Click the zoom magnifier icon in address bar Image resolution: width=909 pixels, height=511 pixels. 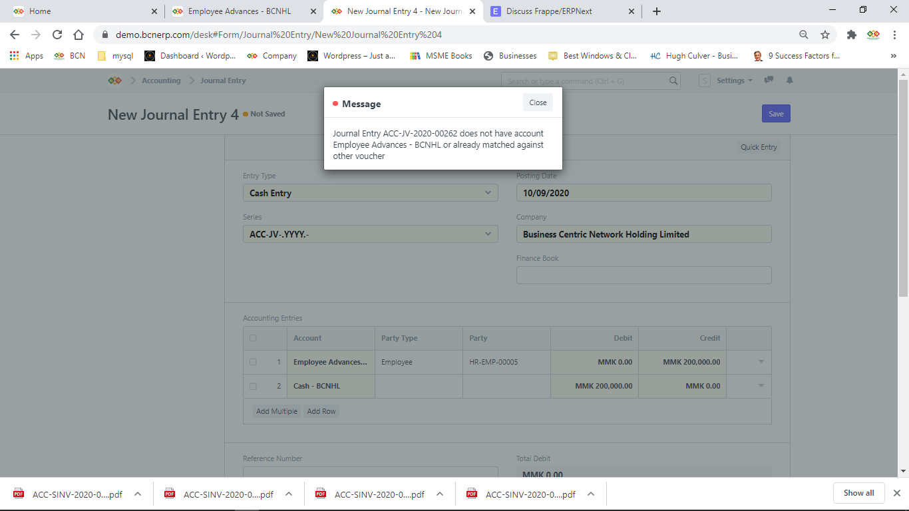[x=804, y=35]
